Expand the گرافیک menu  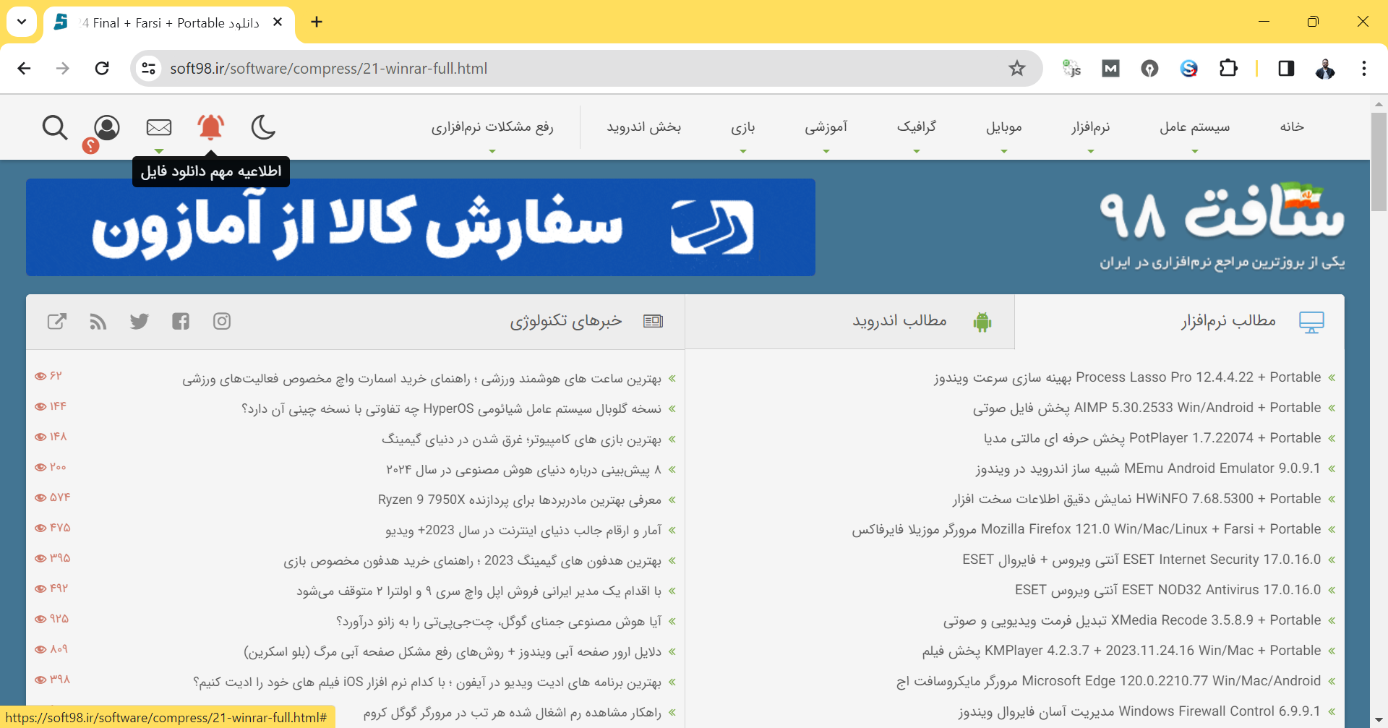[917, 128]
